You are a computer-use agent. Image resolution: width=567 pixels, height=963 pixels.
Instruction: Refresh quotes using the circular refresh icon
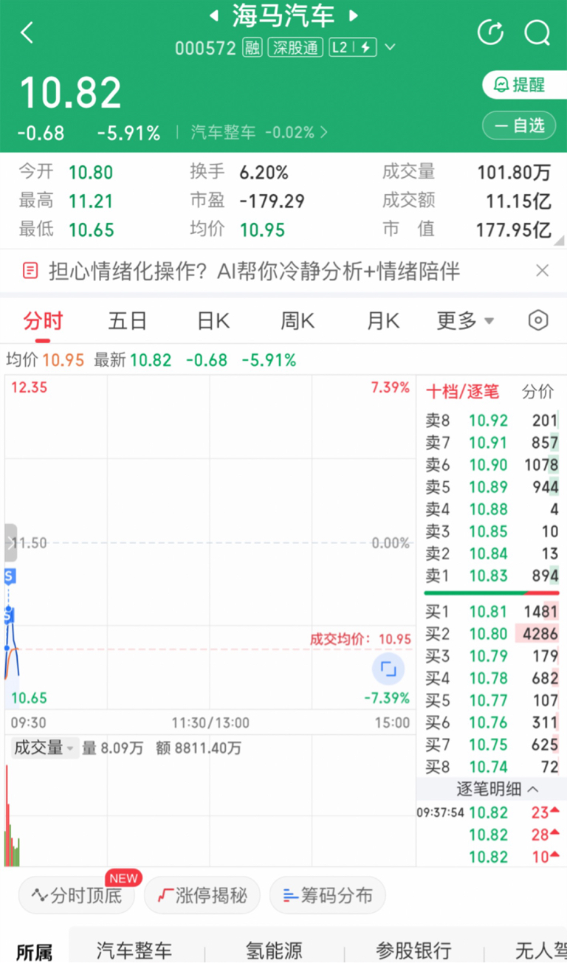(490, 32)
